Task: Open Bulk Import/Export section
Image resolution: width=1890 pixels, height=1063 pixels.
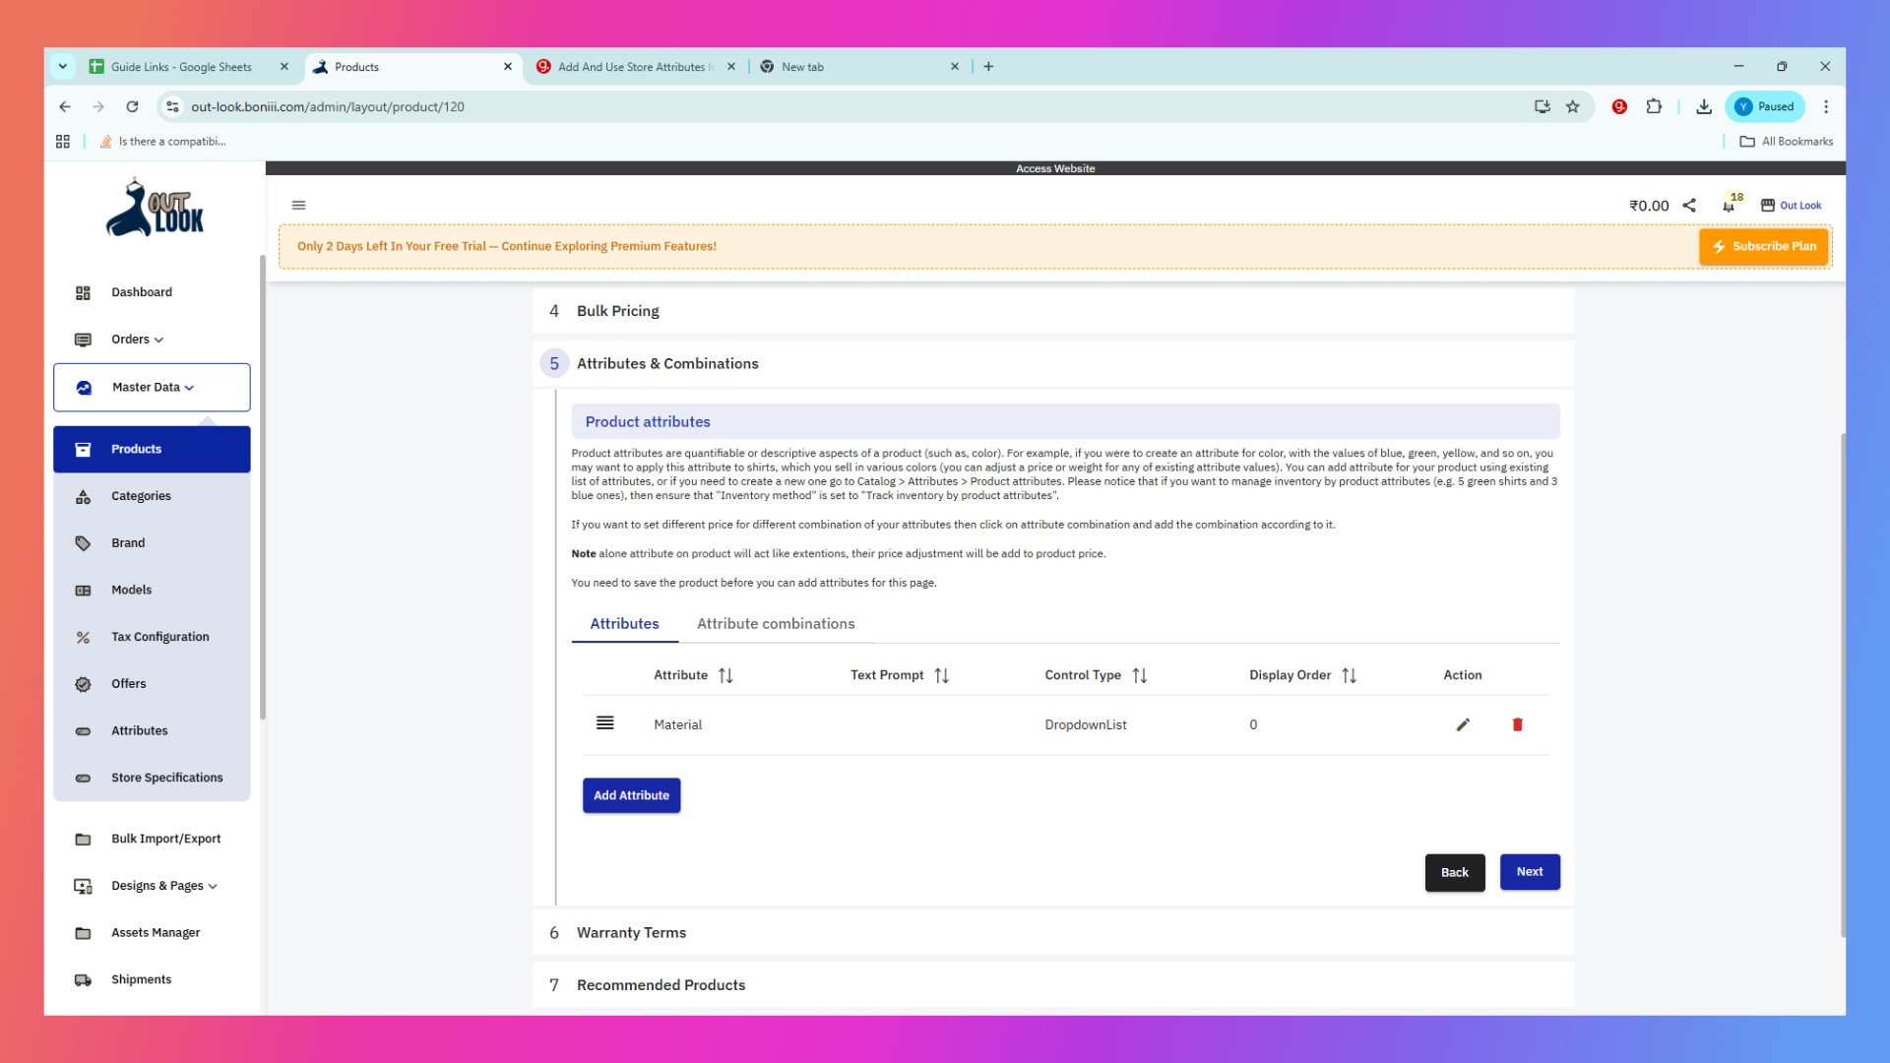Action: coord(165,839)
